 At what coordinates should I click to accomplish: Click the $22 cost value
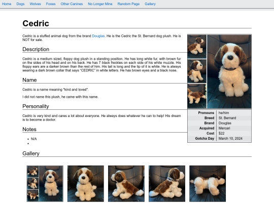(221, 133)
